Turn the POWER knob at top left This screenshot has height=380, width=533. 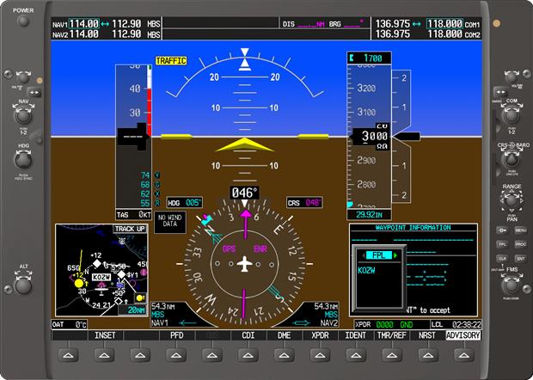click(23, 21)
